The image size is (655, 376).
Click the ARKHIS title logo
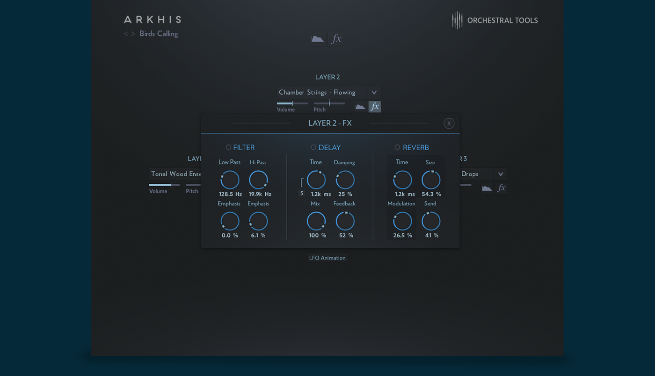click(x=153, y=20)
